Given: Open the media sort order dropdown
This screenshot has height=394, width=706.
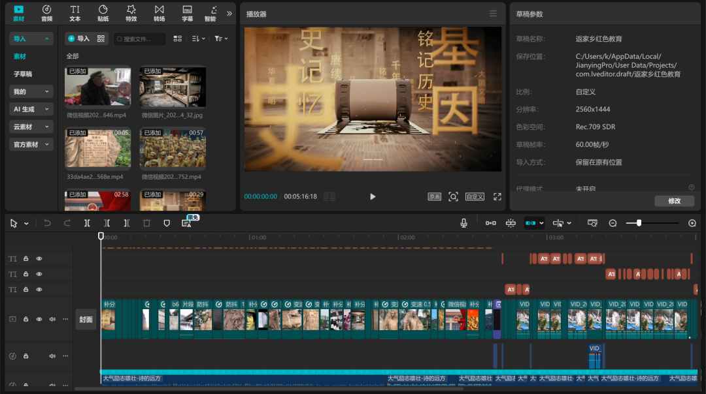Looking at the screenshot, I should (x=199, y=39).
